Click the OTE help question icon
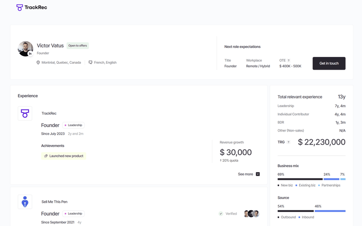Viewport: 362px width, 226px height. [x=289, y=60]
